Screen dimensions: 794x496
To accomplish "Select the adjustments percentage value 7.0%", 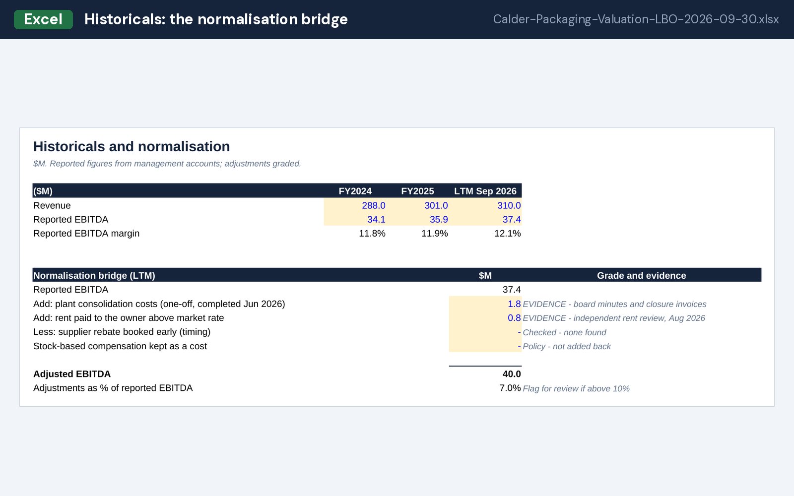I will click(x=510, y=388).
